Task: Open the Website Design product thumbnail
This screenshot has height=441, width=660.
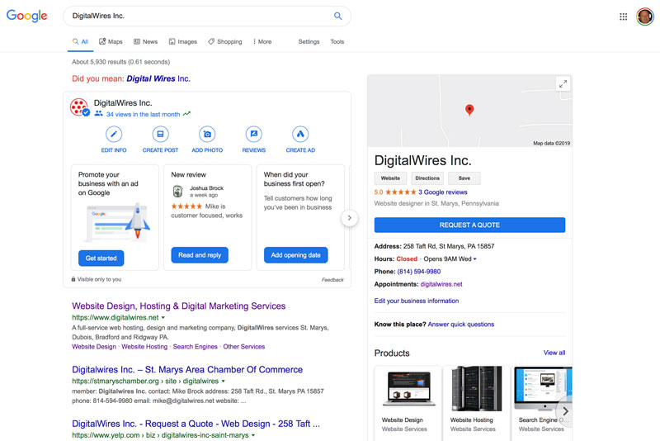Action: pyautogui.click(x=408, y=389)
